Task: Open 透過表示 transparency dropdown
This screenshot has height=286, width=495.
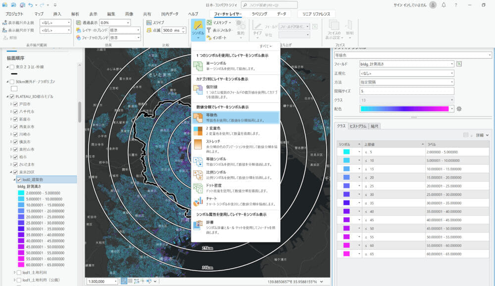Action: click(115, 23)
